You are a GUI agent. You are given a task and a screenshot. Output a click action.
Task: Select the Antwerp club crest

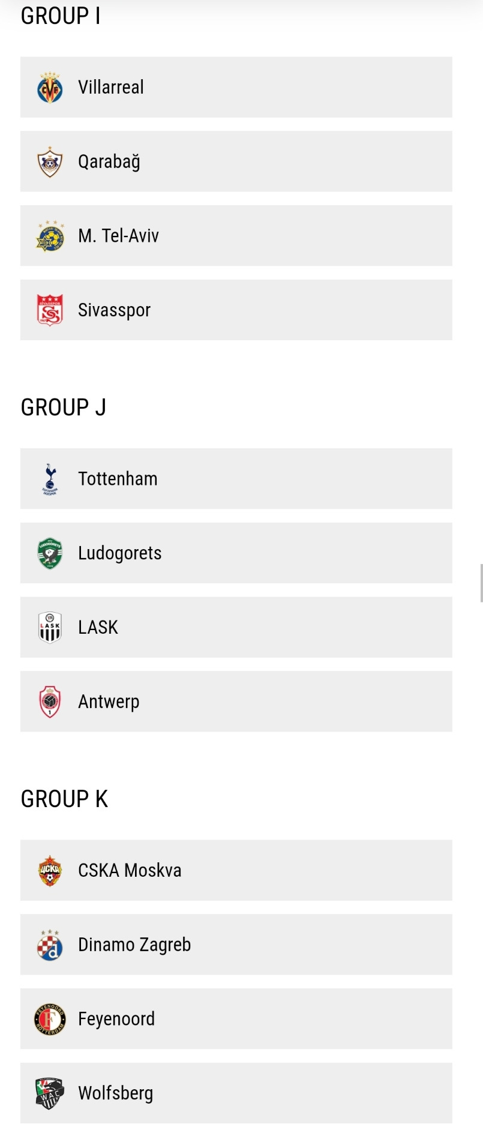click(50, 702)
